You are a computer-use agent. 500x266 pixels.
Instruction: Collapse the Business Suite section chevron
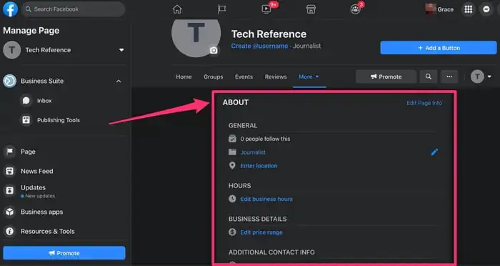(119, 81)
